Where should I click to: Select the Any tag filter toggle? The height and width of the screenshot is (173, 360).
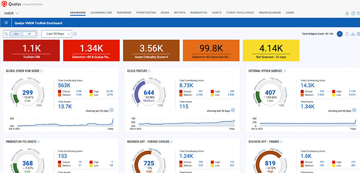16,34
